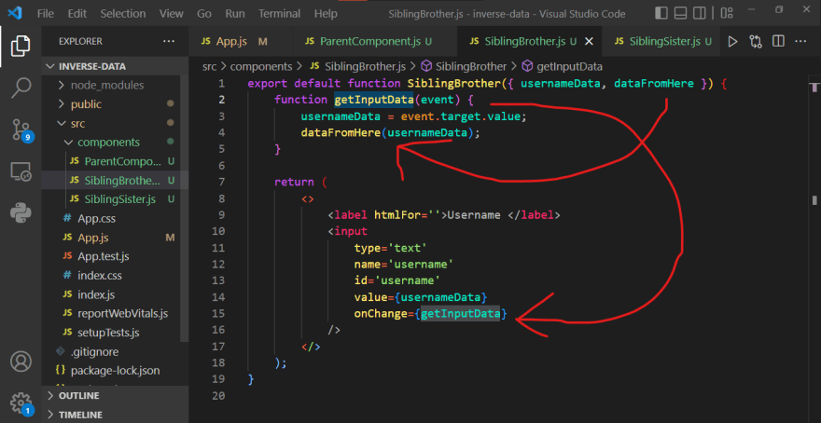Viewport: 821px width, 423px height.
Task: Open the Search view
Action: (x=21, y=88)
